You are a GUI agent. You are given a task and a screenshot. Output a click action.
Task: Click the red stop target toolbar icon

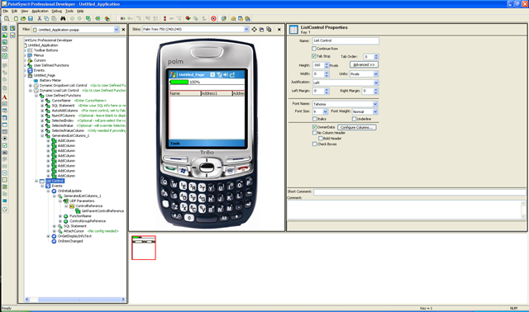(x=213, y=18)
